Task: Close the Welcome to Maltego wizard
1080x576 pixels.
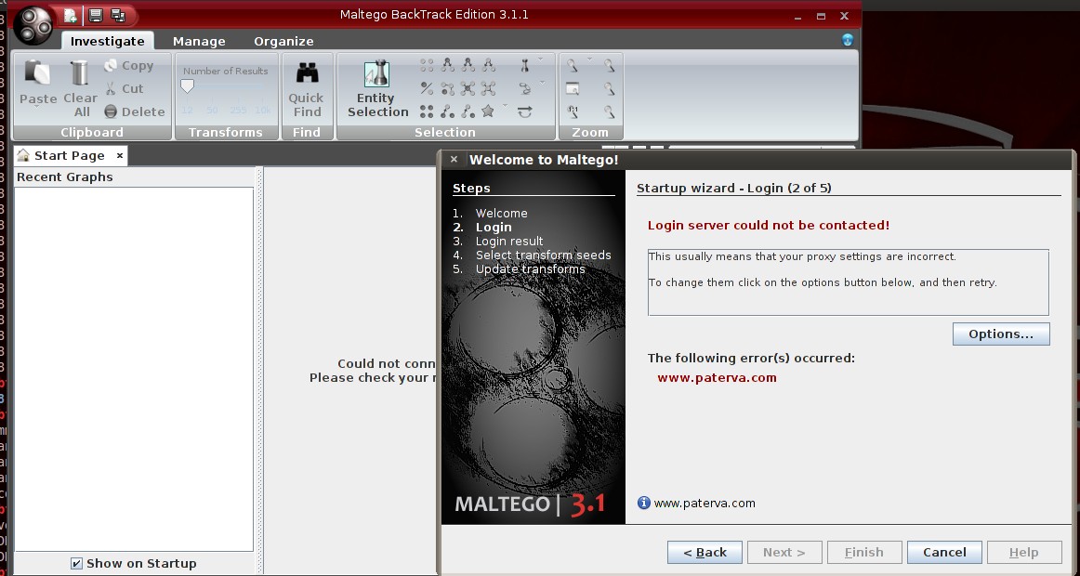Action: (x=454, y=159)
